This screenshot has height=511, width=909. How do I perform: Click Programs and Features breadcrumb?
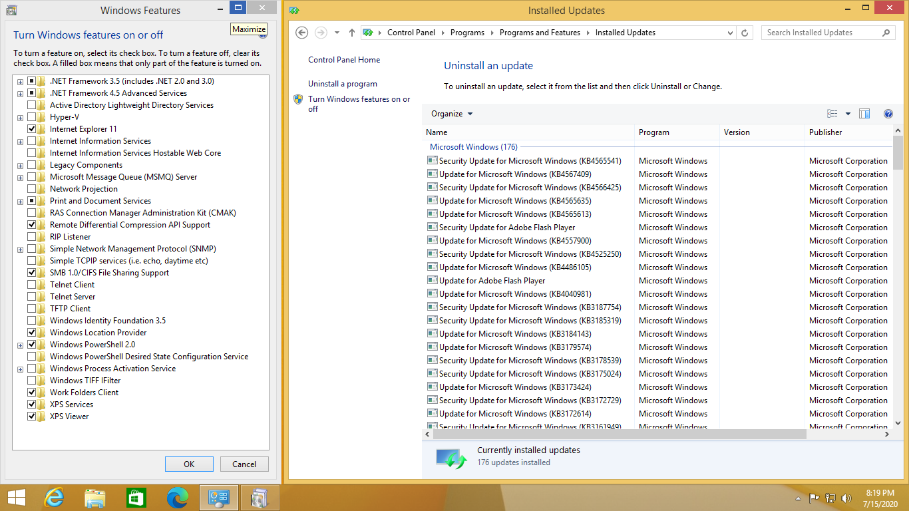click(540, 33)
